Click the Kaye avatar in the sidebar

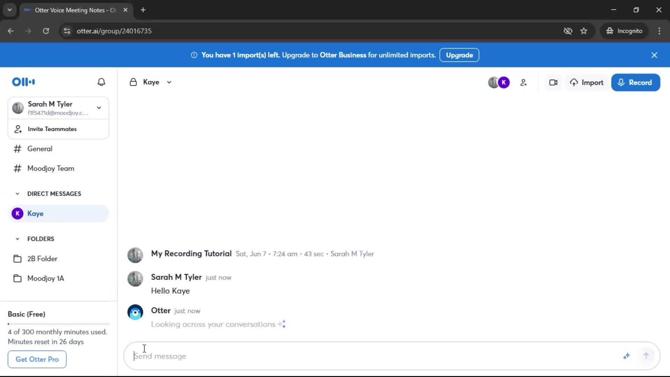pyautogui.click(x=17, y=213)
